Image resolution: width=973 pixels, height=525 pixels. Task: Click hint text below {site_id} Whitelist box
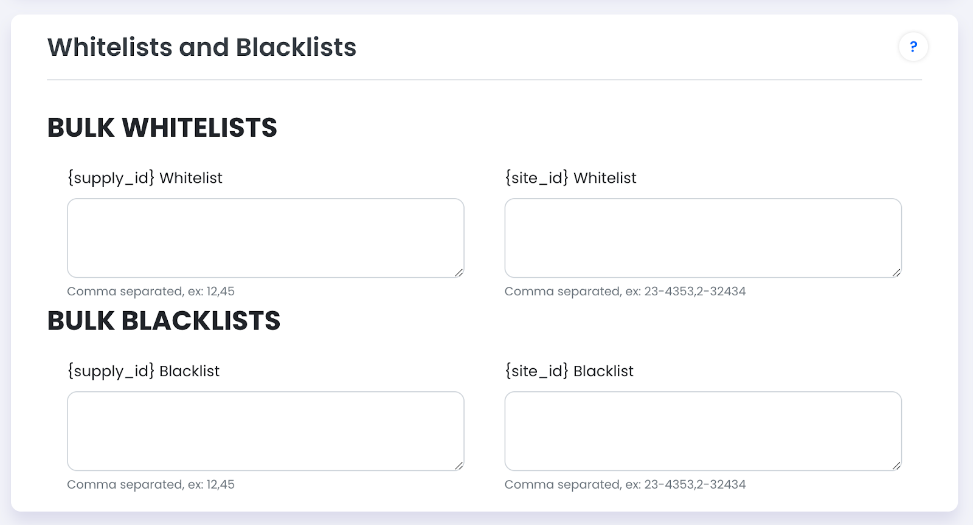click(625, 292)
